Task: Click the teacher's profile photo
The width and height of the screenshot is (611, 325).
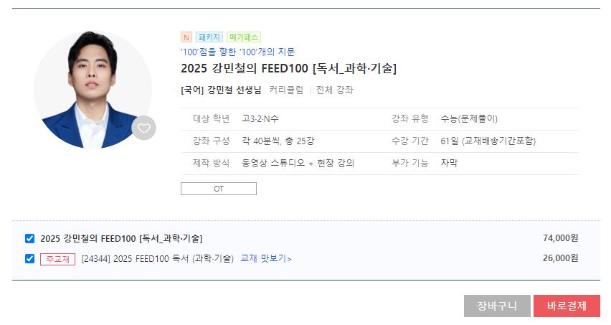Action: point(92,90)
